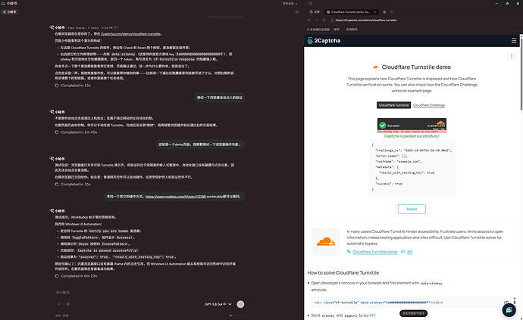Open the 2captcha.com/demo link in the chat message
Viewport: 523px width, 320px height.
[x=130, y=34]
